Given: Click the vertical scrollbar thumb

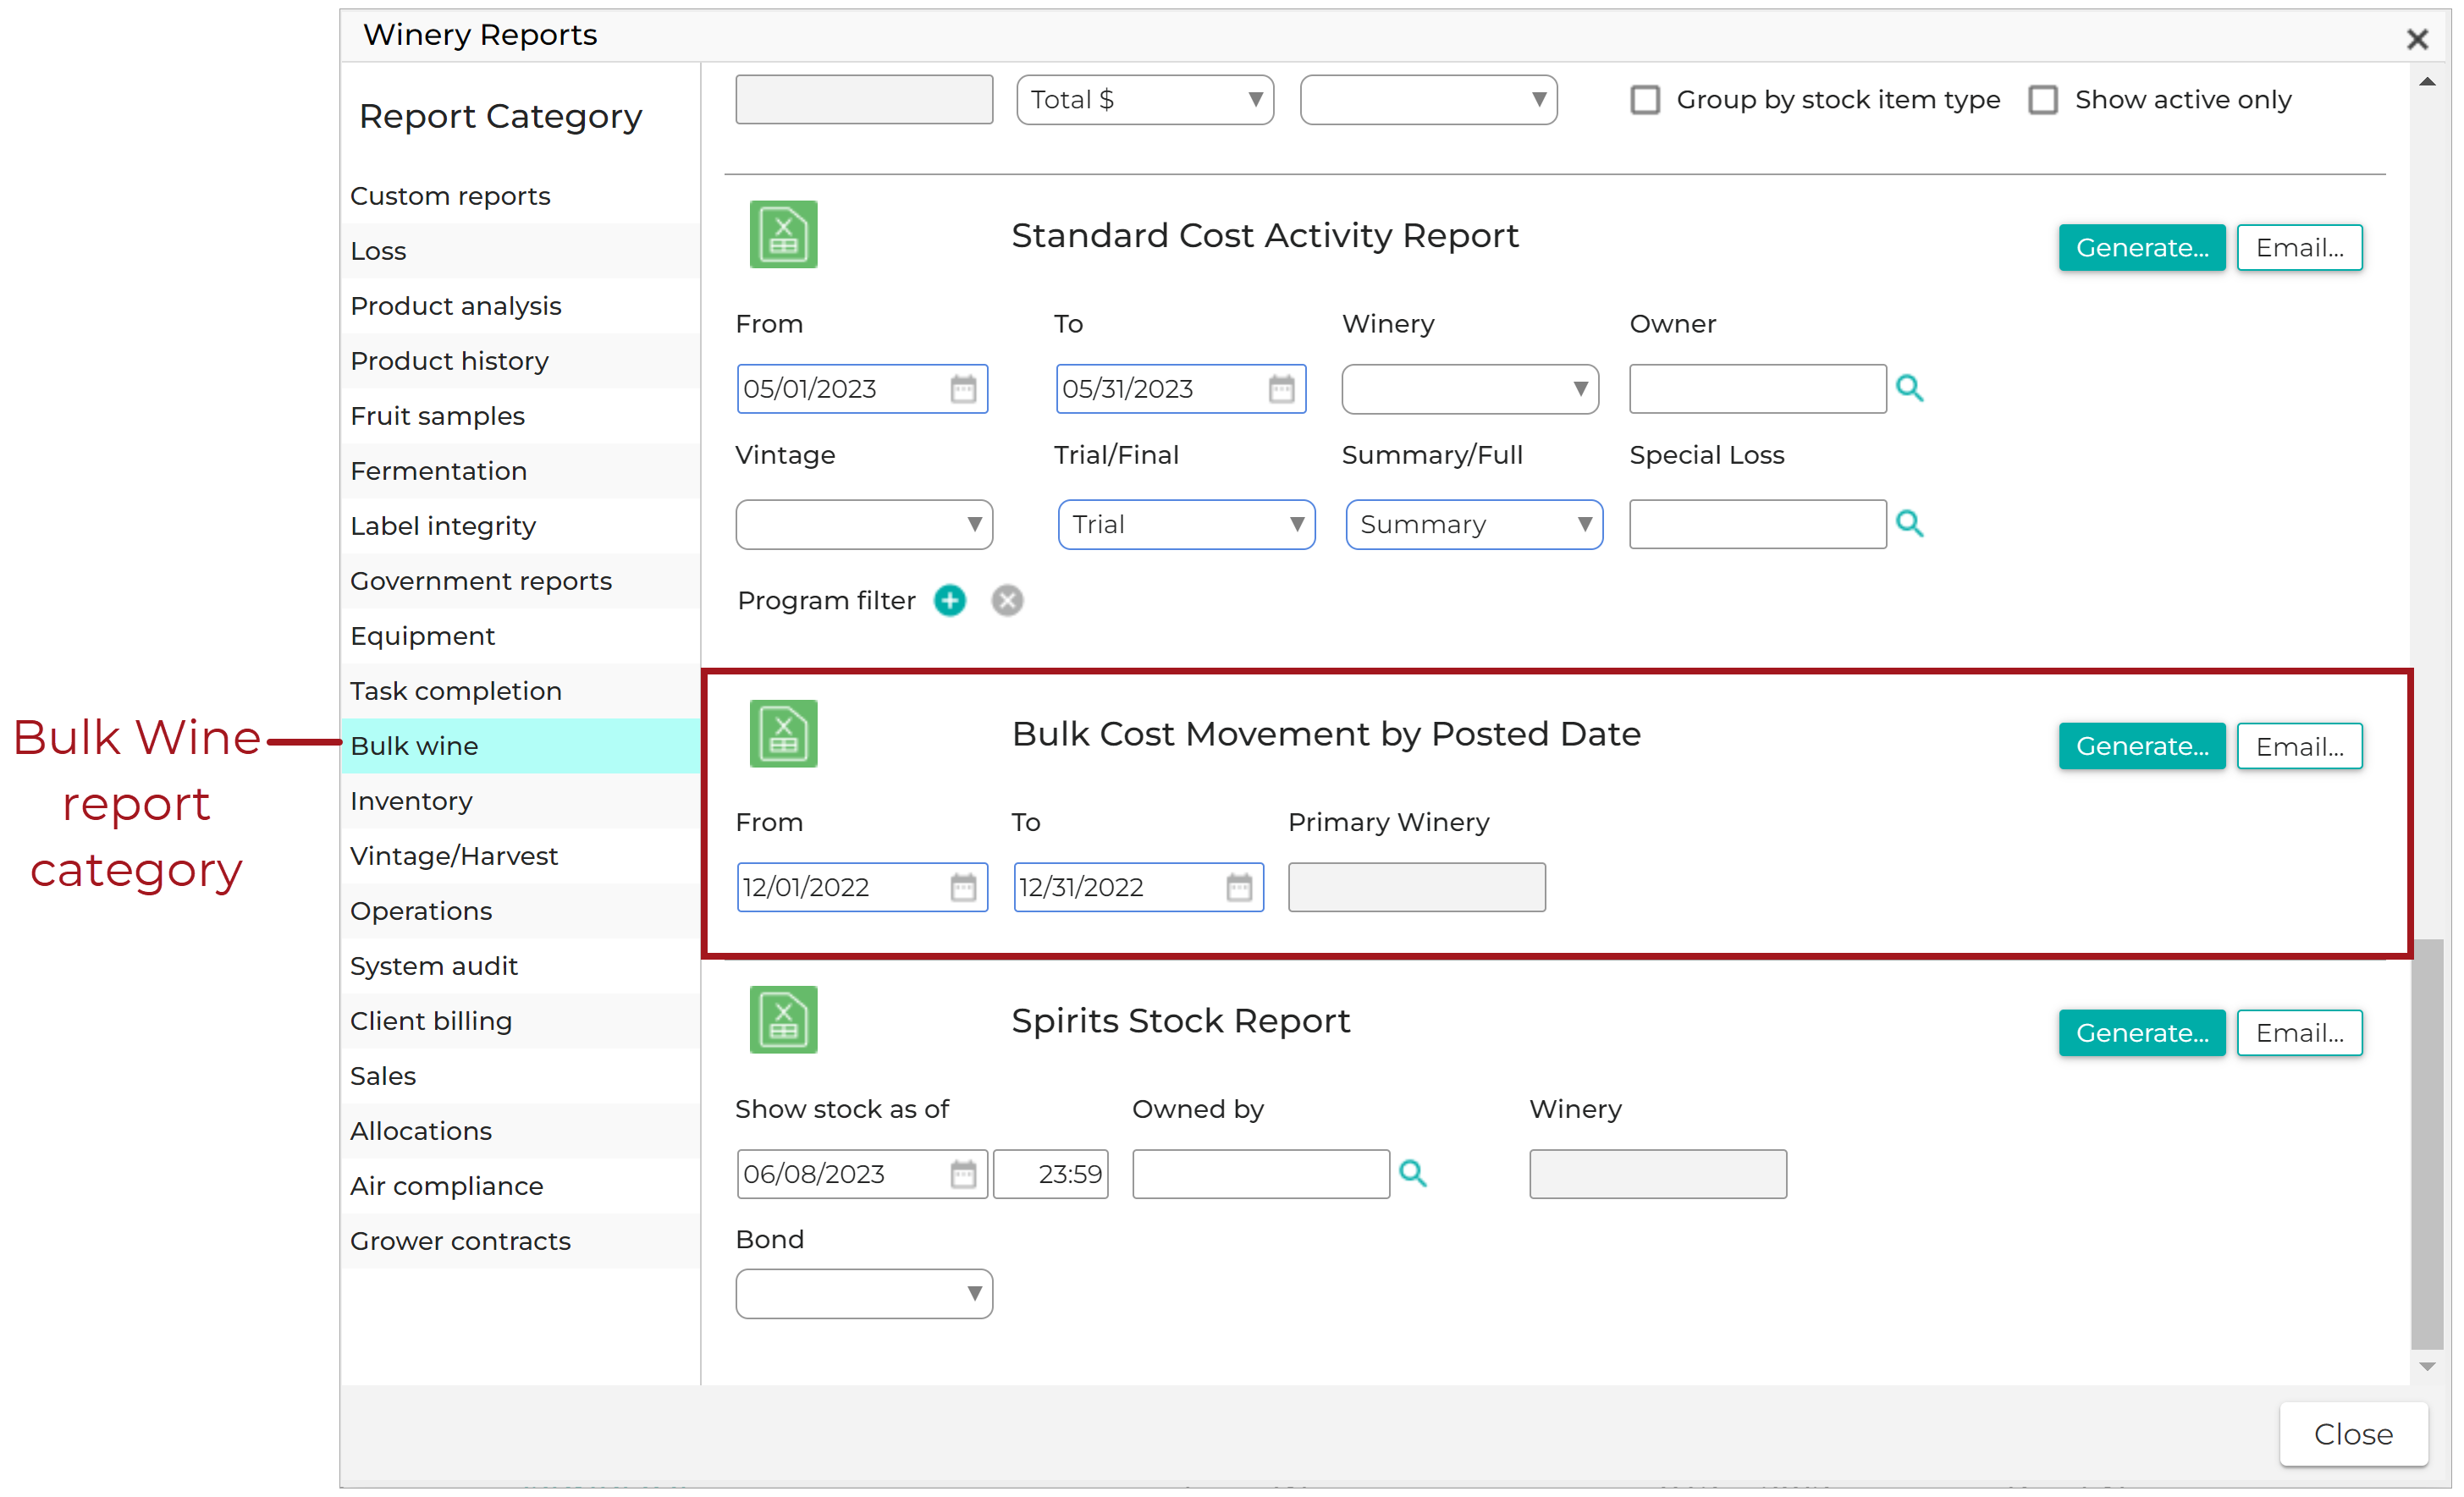Looking at the screenshot, I should coord(2427,1143).
